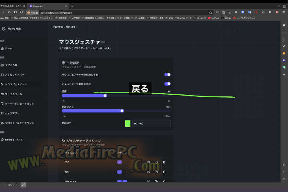Image resolution: width=288 pixels, height=192 pixels.
Task: Open ワークスペース settings section
Action: pos(12,94)
